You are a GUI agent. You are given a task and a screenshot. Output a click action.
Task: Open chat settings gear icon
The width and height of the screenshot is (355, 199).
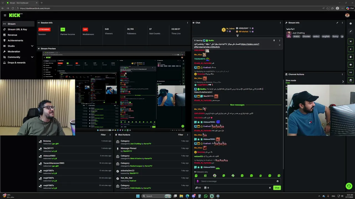coord(270,188)
